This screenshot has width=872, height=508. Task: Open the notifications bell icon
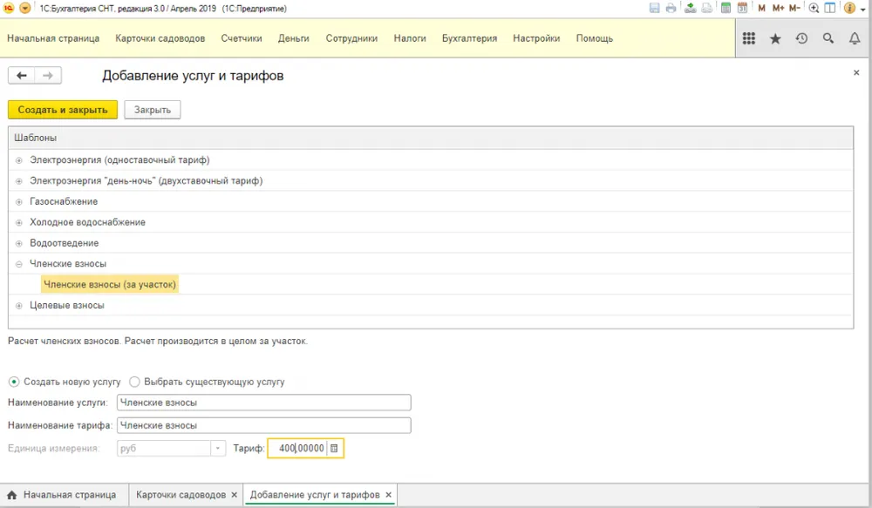click(x=855, y=37)
